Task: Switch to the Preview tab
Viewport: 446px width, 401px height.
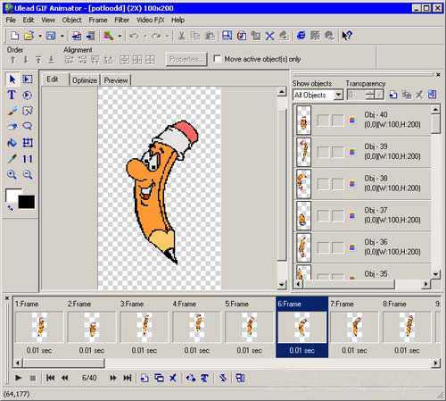Action: coord(116,80)
